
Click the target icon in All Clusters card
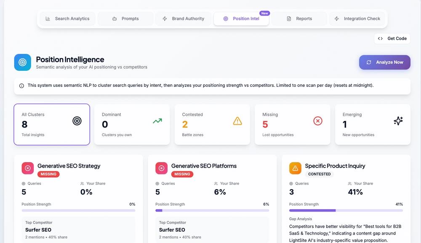pyautogui.click(x=77, y=121)
